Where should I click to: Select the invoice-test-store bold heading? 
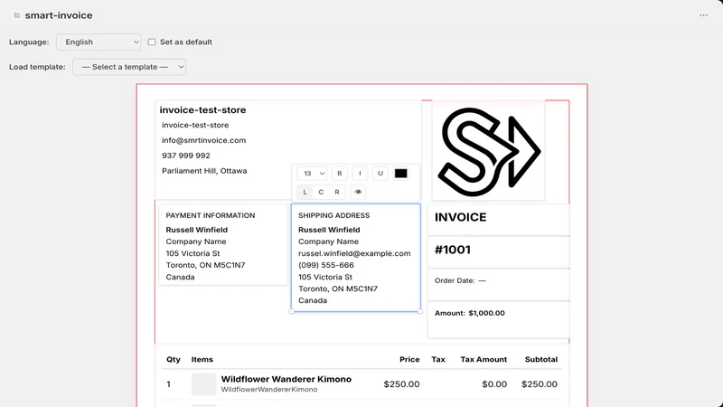click(x=202, y=109)
